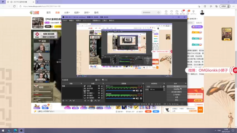Toggle lock of 图像 source
This screenshot has height=133, width=237.
(102, 91)
